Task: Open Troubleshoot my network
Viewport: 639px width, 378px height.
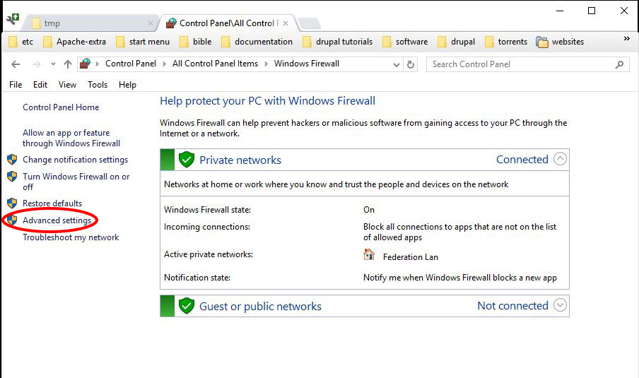Action: pyautogui.click(x=71, y=237)
